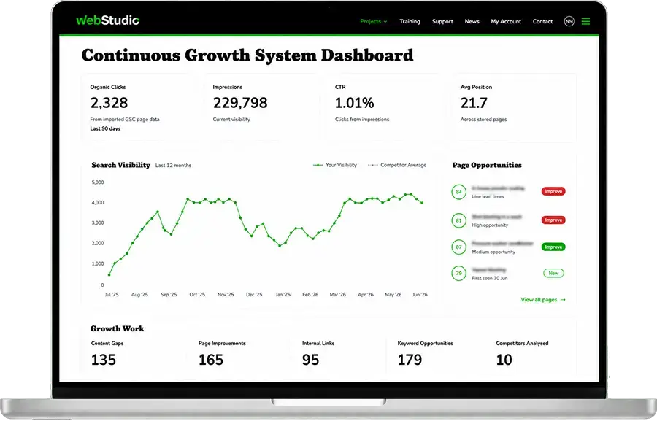Select the score 79 circle badge
The width and height of the screenshot is (657, 421).
[459, 274]
